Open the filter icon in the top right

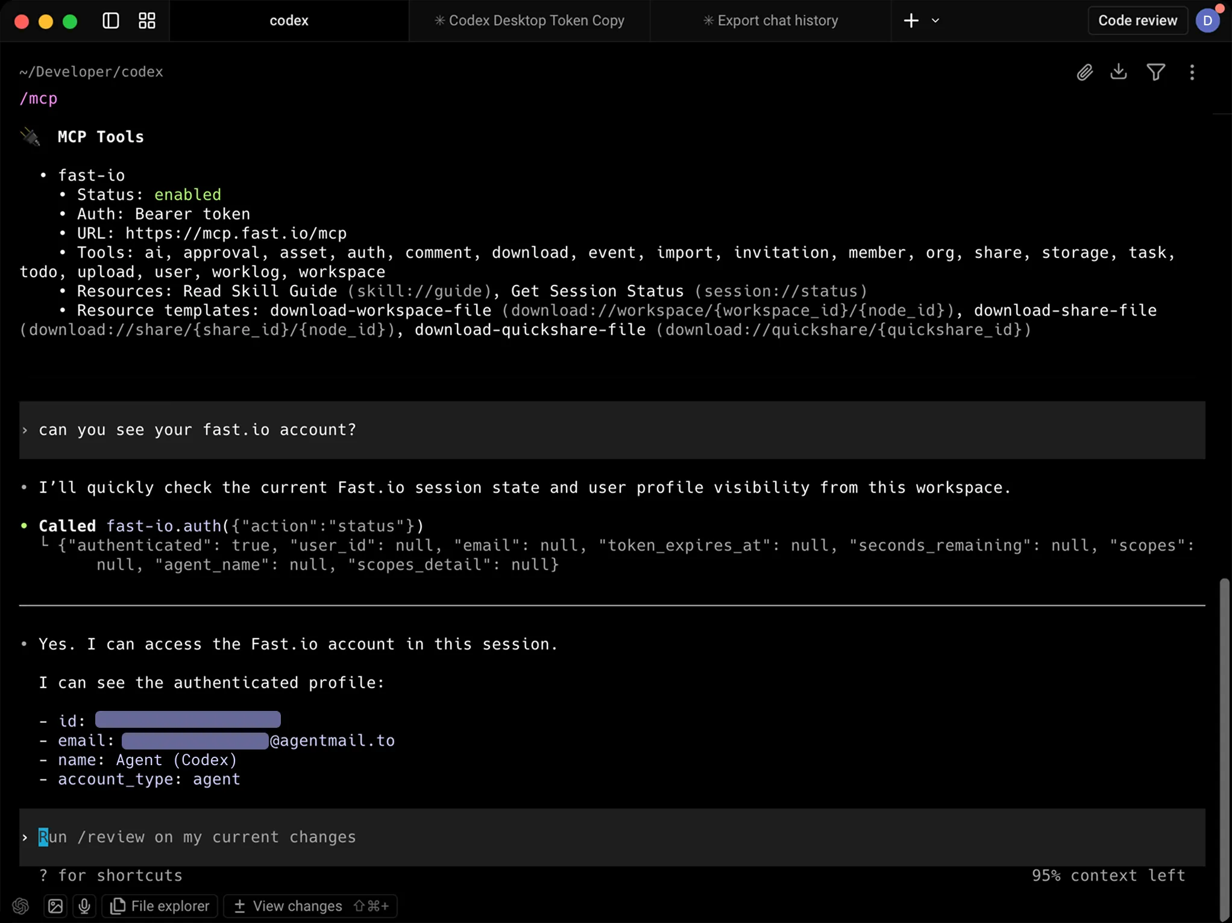click(x=1155, y=72)
